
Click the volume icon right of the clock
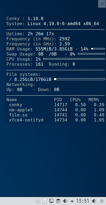94,201
